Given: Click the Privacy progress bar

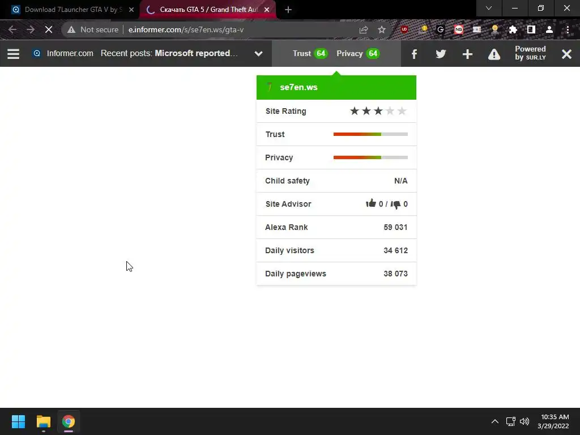Looking at the screenshot, I should pos(370,157).
